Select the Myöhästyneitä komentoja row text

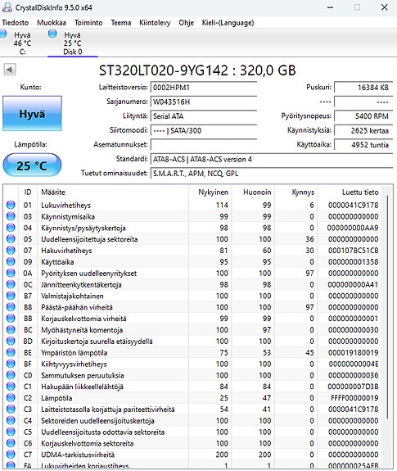(82, 330)
